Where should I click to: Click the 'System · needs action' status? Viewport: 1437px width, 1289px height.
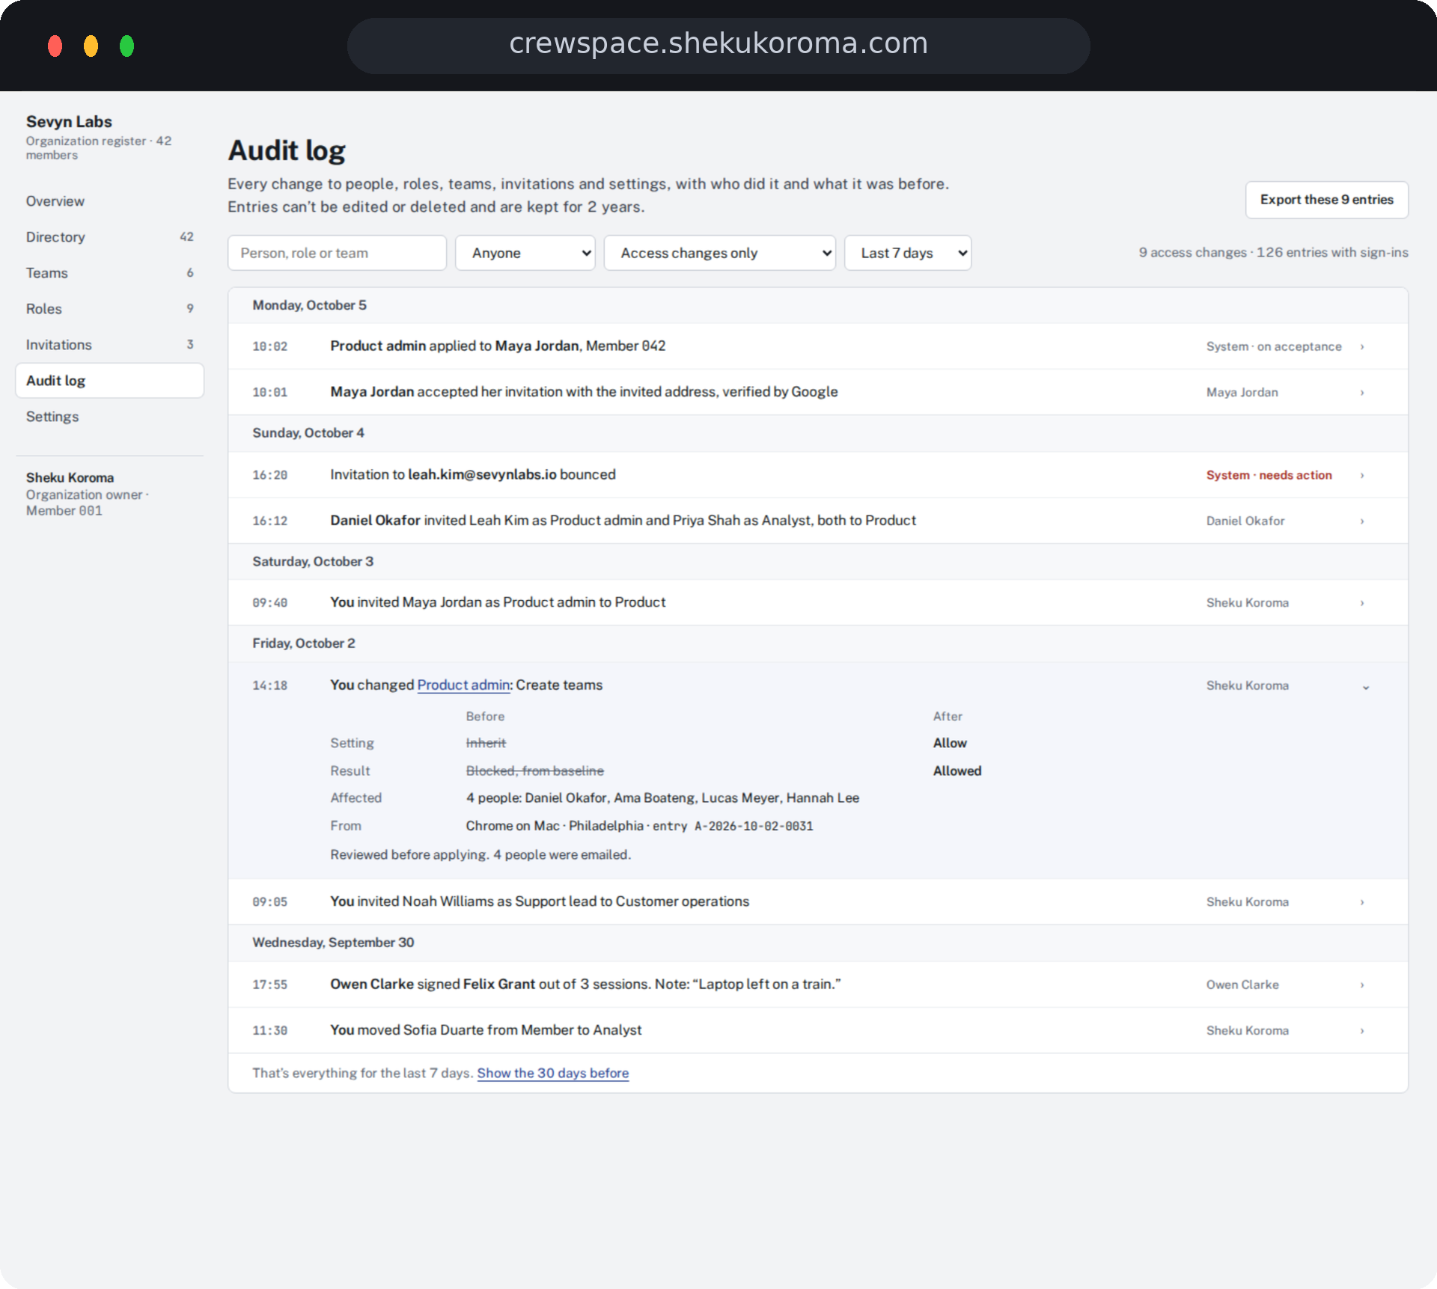tap(1269, 475)
